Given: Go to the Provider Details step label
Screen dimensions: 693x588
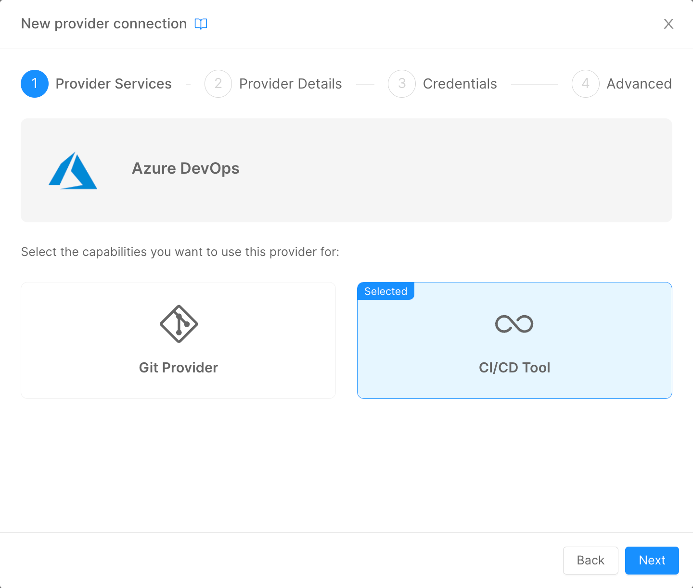Looking at the screenshot, I should point(290,84).
